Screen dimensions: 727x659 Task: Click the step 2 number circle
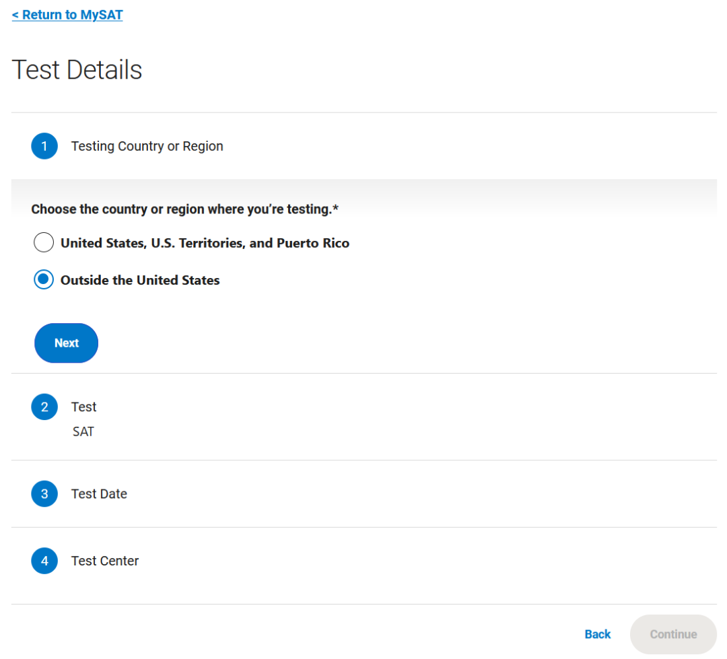click(44, 407)
